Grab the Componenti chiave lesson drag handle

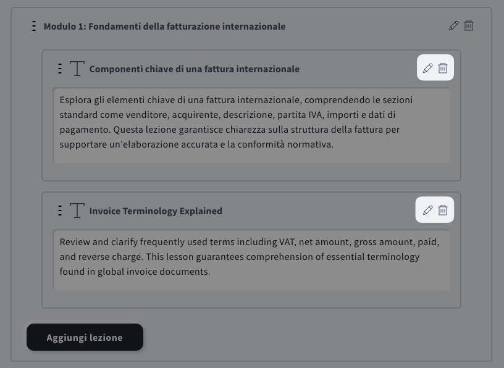(60, 69)
